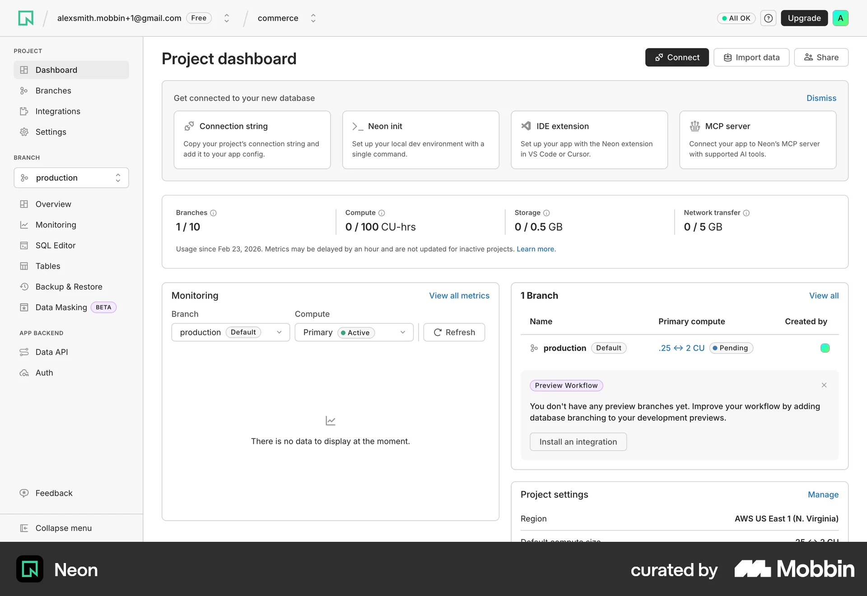This screenshot has width=867, height=596.
Task: Click the Learn more usage link
Action: tap(536, 249)
